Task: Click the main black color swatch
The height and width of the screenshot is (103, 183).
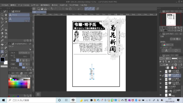Action: (2, 60)
